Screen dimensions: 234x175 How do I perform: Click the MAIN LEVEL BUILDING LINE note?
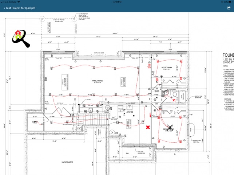[141, 152]
